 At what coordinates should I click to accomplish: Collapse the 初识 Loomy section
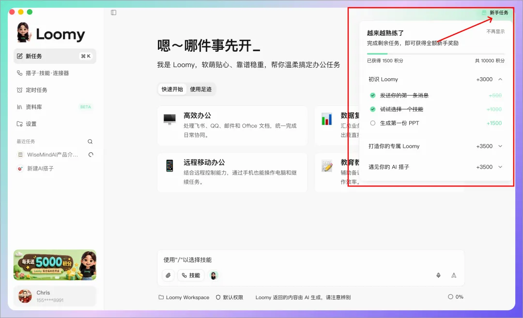500,79
